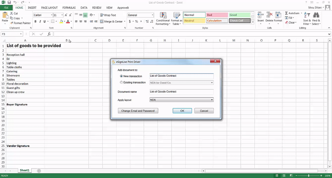The width and height of the screenshot is (332, 178).
Task: Open Sort & Filter
Action: [x=307, y=19]
